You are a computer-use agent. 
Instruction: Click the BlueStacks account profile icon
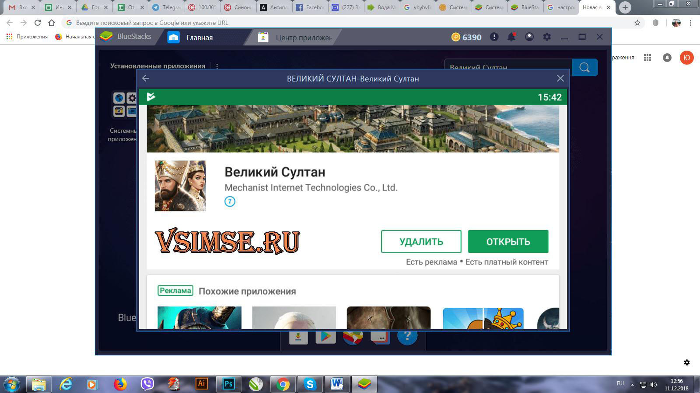(x=529, y=37)
